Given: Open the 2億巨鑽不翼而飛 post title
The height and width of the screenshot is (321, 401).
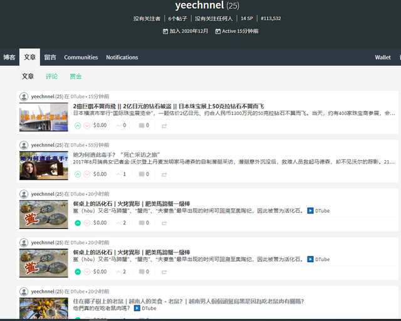Looking at the screenshot, I should (x=169, y=106).
